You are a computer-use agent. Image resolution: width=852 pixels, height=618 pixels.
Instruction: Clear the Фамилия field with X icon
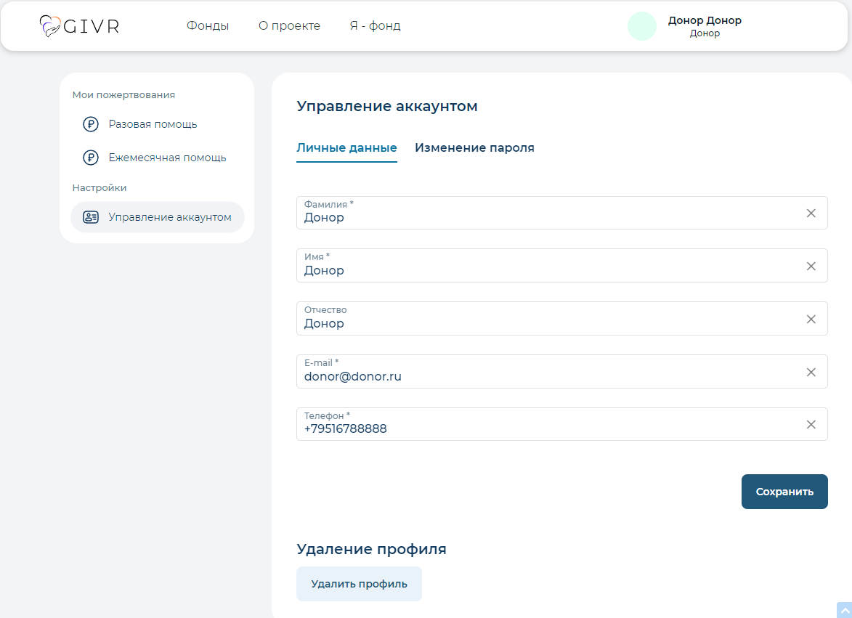click(x=811, y=214)
